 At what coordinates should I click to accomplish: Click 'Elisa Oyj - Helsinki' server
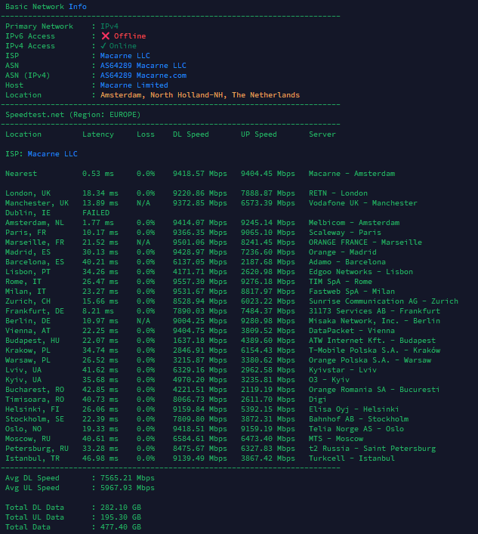pos(353,409)
